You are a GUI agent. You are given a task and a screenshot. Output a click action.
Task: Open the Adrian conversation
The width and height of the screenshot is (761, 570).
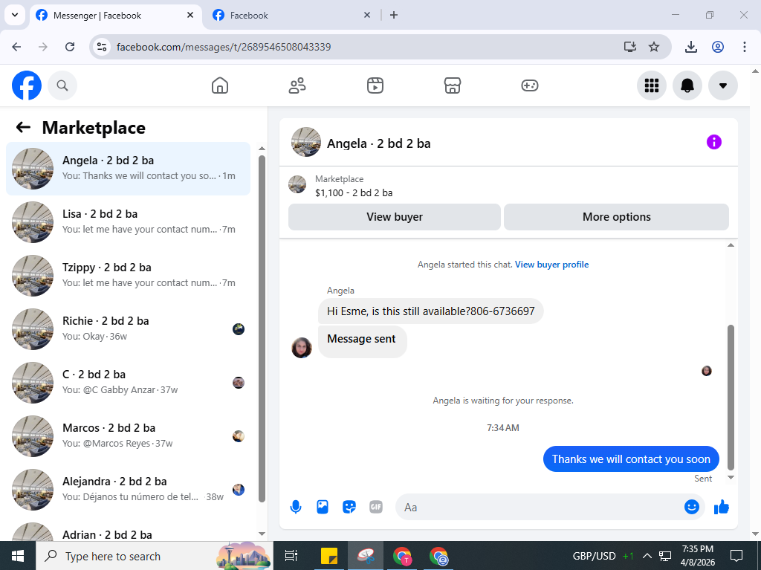pyautogui.click(x=128, y=530)
